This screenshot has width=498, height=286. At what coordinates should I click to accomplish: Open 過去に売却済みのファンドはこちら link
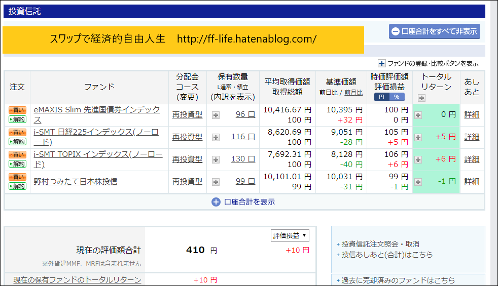pyautogui.click(x=398, y=280)
